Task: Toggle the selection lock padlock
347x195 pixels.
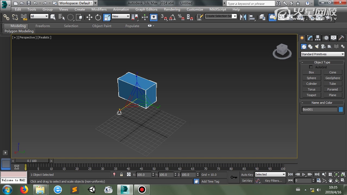Action: [x=121, y=174]
